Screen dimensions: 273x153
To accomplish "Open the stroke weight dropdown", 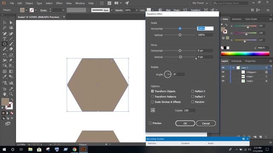I will pyautogui.click(x=64, y=10).
